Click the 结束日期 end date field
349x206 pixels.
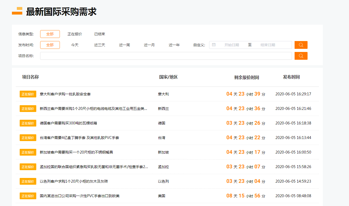coord(268,45)
